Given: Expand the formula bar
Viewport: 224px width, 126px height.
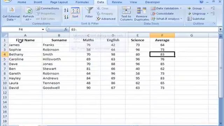Looking at the screenshot, I should tap(220, 29).
